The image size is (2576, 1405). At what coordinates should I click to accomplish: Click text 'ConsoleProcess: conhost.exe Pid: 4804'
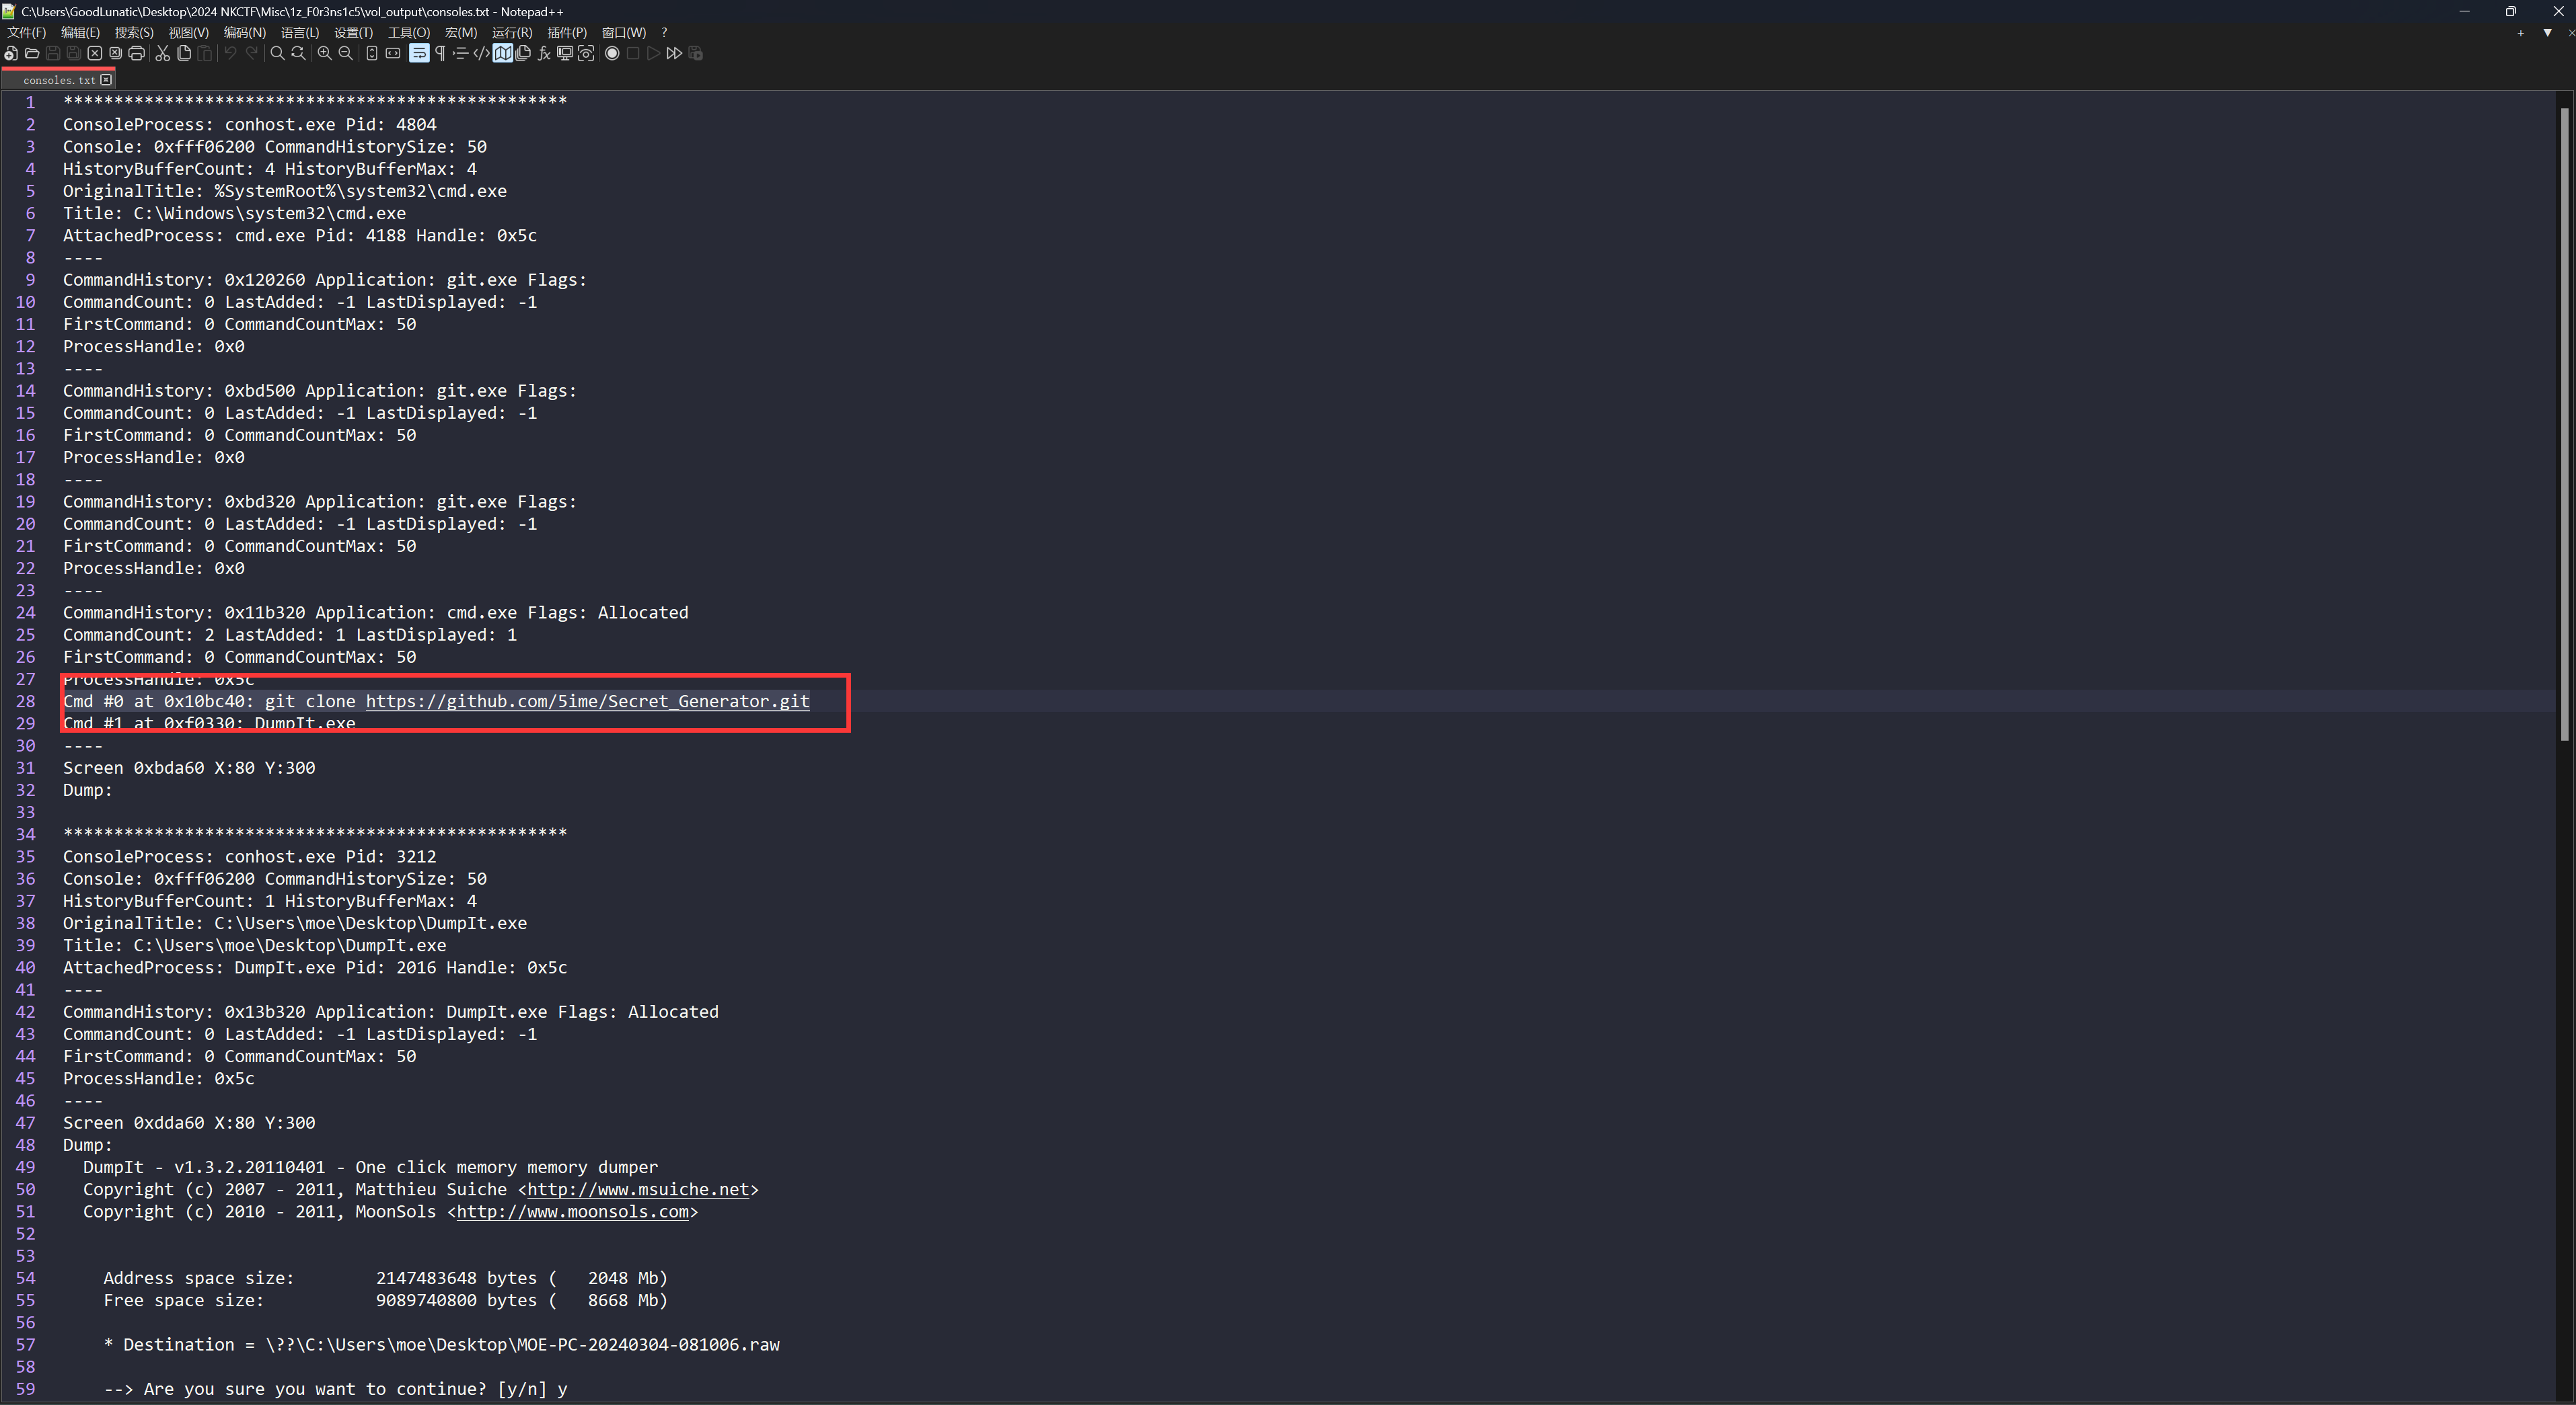tap(250, 125)
